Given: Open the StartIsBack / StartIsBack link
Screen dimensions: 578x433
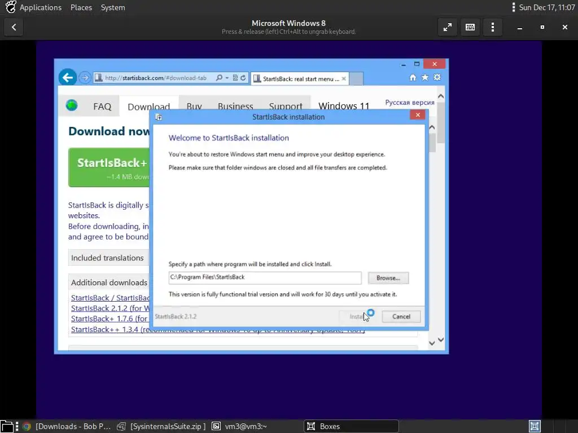Looking at the screenshot, I should 110,298.
